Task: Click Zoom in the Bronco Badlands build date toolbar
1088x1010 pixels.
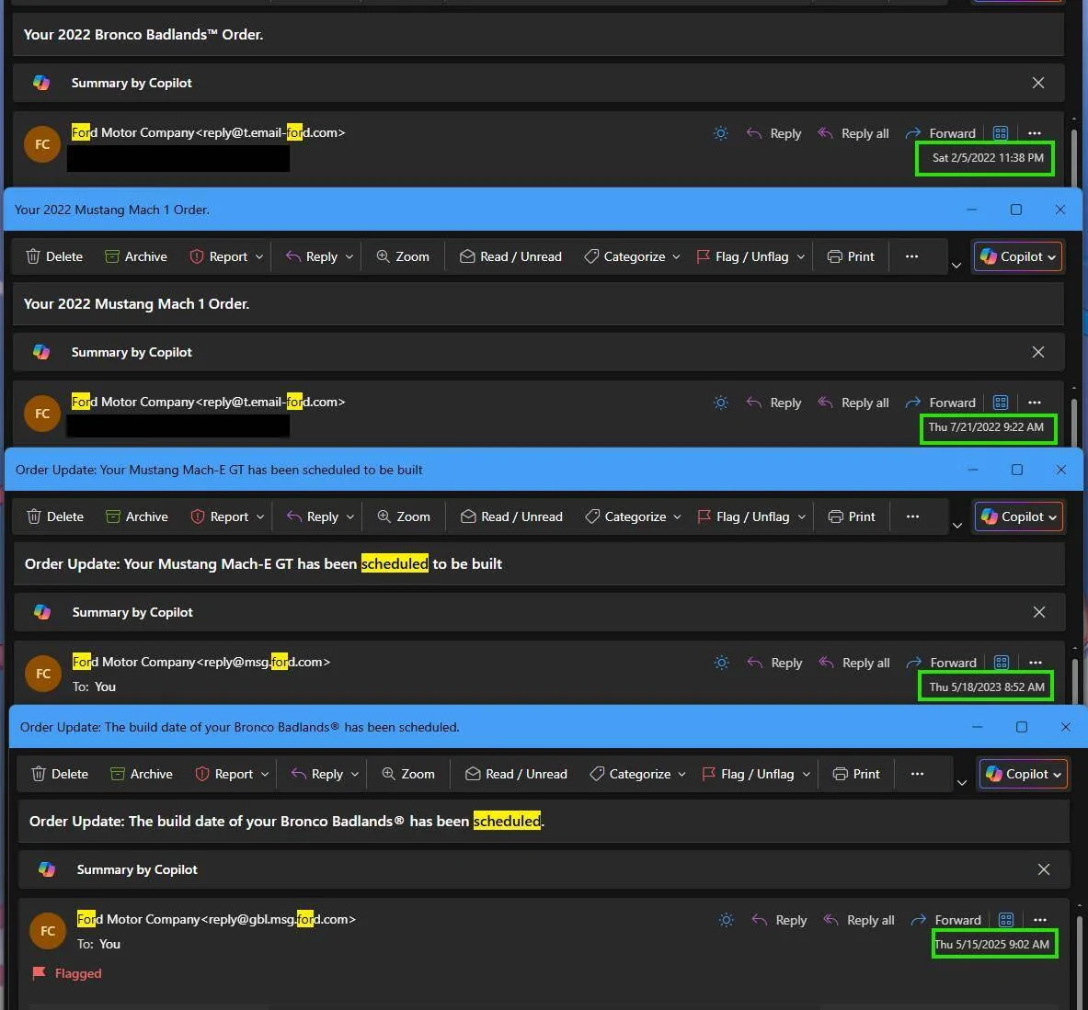Action: tap(408, 774)
